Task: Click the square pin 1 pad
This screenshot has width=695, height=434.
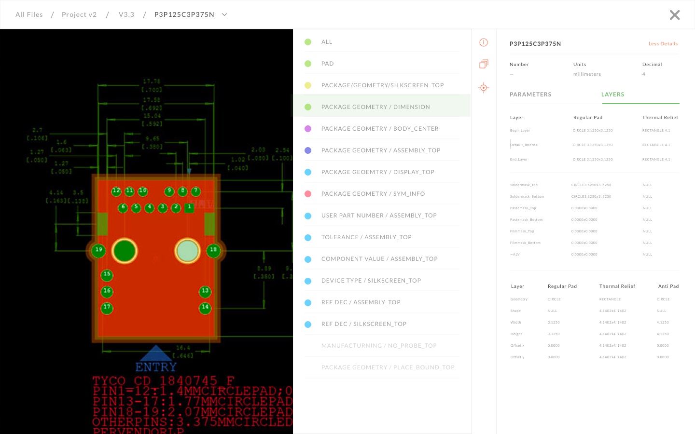Action: tap(189, 208)
